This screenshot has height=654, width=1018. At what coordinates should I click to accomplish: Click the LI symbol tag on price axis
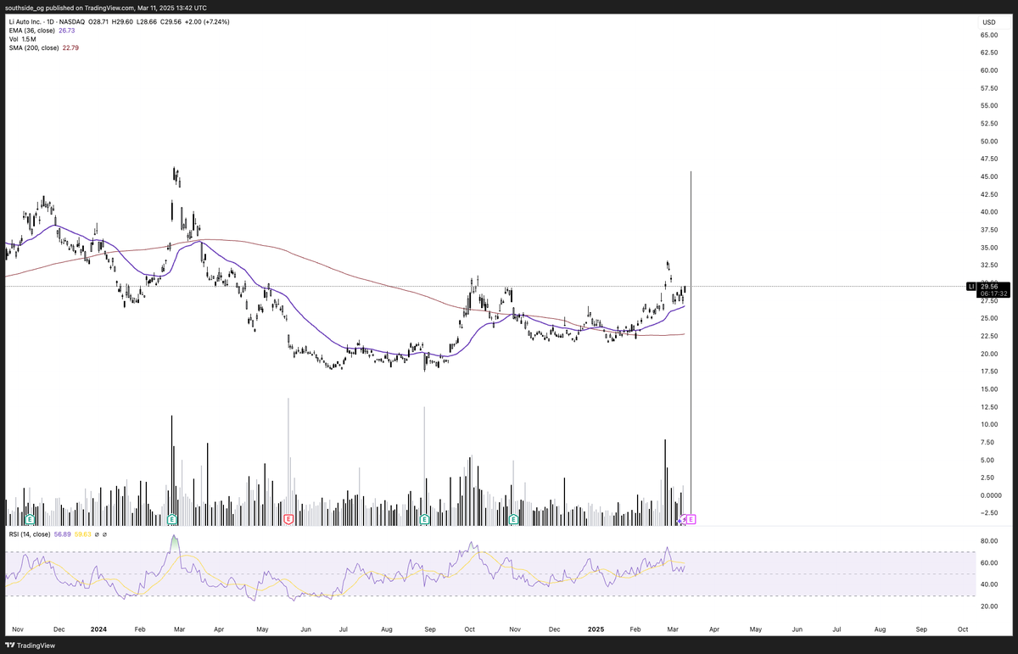tap(971, 287)
